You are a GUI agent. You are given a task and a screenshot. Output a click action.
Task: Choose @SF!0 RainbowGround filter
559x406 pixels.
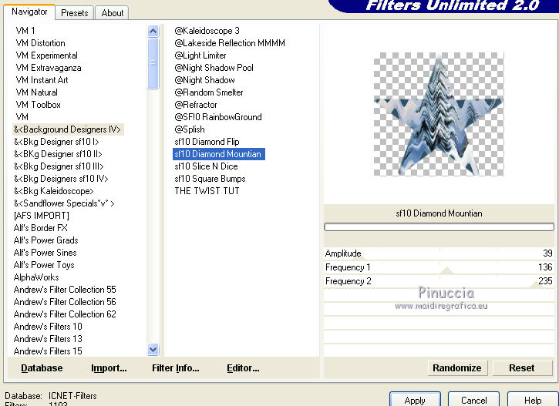[218, 117]
